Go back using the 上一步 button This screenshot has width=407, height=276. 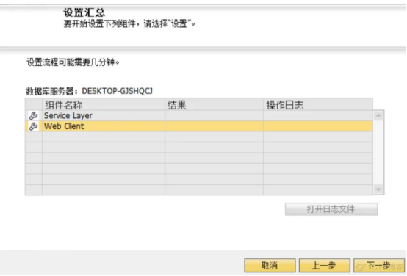click(x=325, y=266)
